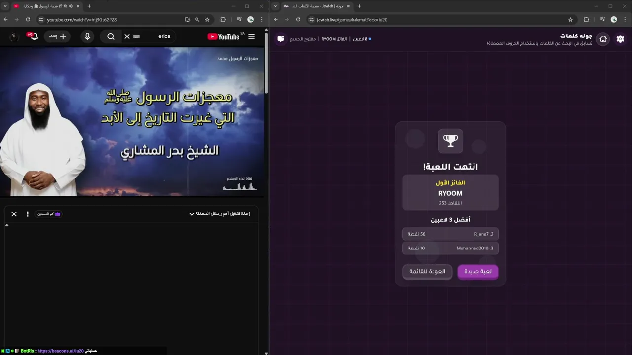
Task: Close the Jawlah browser tab
Action: click(x=348, y=6)
